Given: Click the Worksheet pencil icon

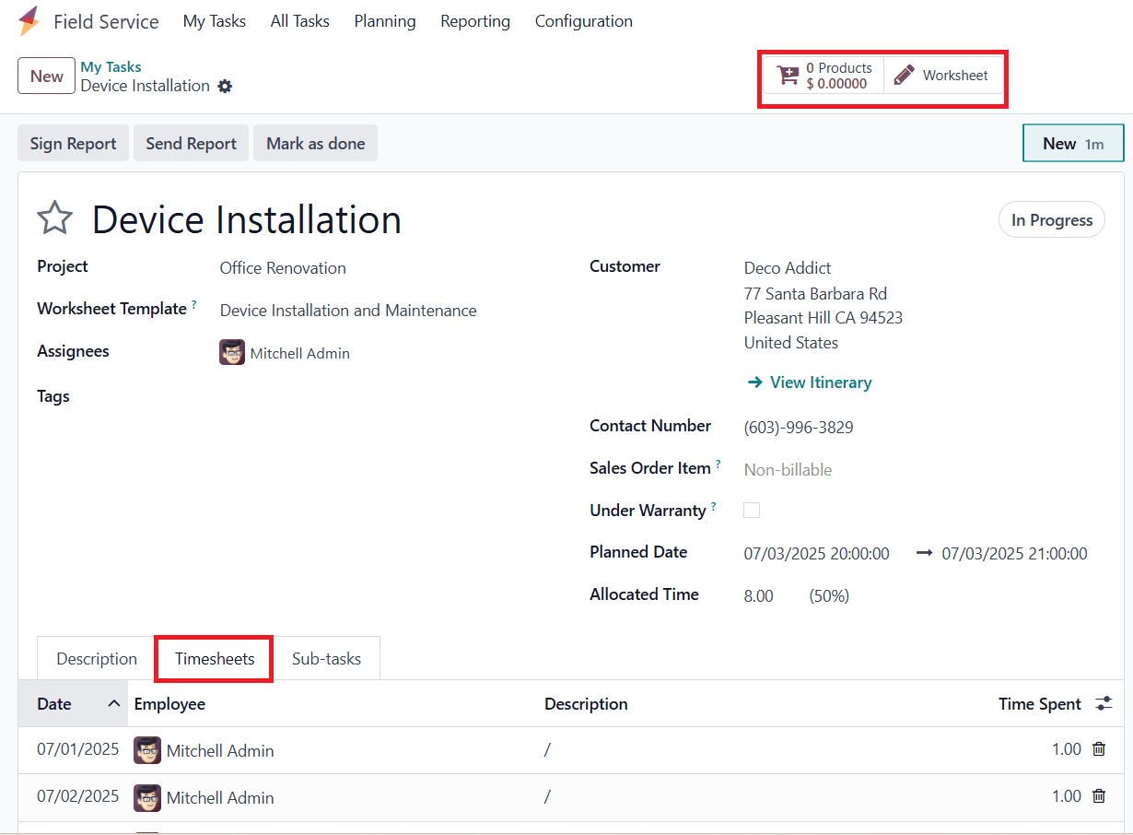Looking at the screenshot, I should [905, 76].
